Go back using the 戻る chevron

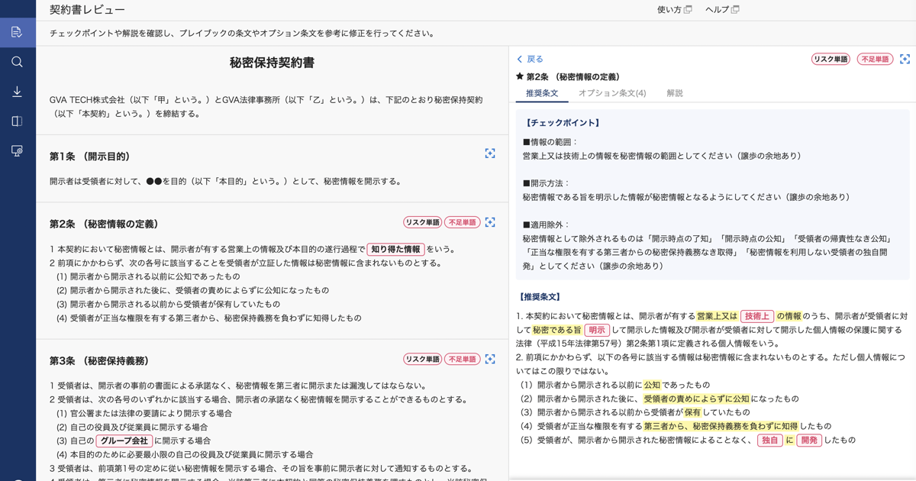[x=530, y=59]
